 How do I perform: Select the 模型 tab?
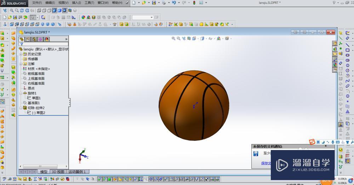(44, 172)
